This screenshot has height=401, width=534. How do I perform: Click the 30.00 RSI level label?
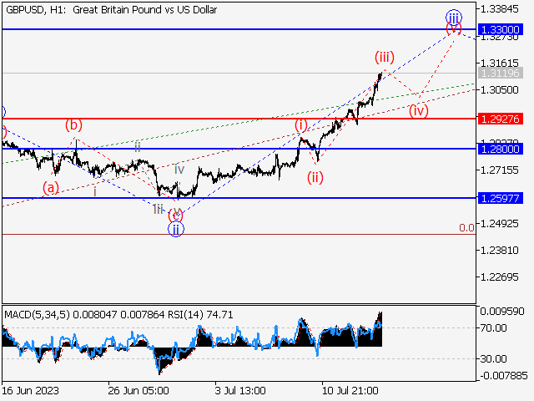493,358
